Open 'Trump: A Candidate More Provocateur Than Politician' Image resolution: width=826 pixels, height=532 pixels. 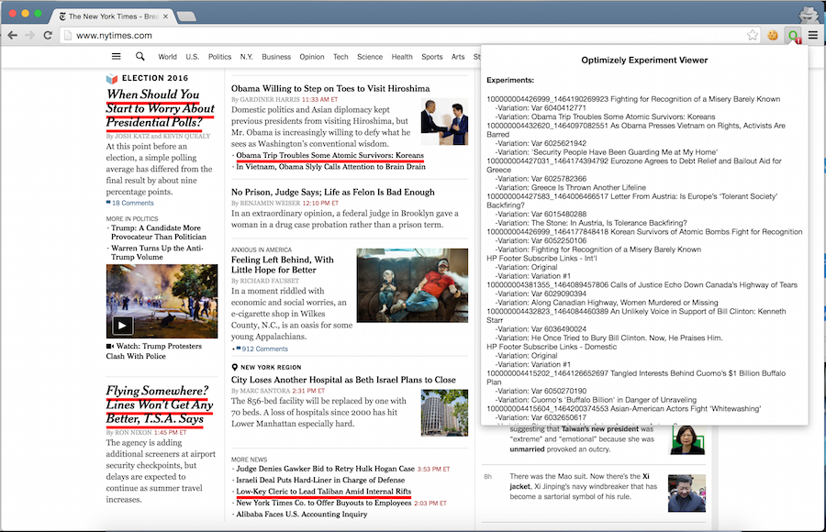(158, 232)
